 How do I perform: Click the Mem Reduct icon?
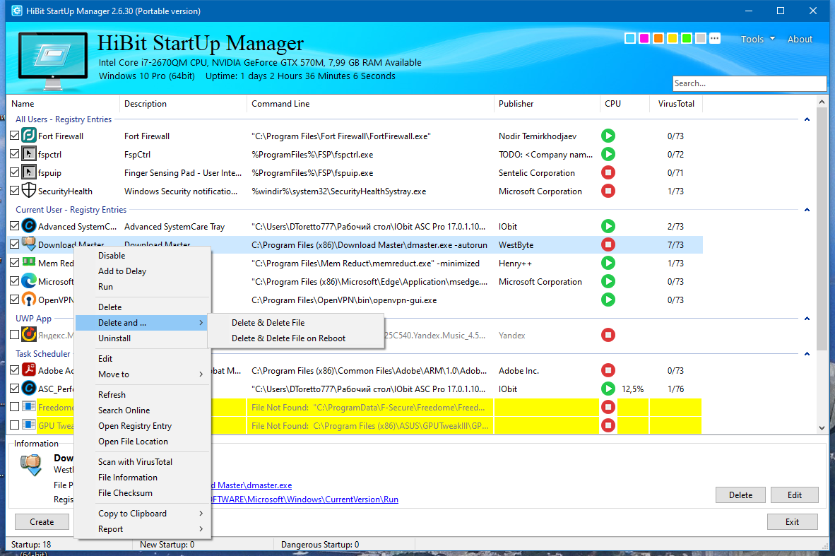pyautogui.click(x=29, y=262)
